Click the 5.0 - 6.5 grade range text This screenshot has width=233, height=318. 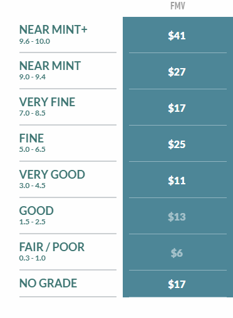pyautogui.click(x=32, y=149)
